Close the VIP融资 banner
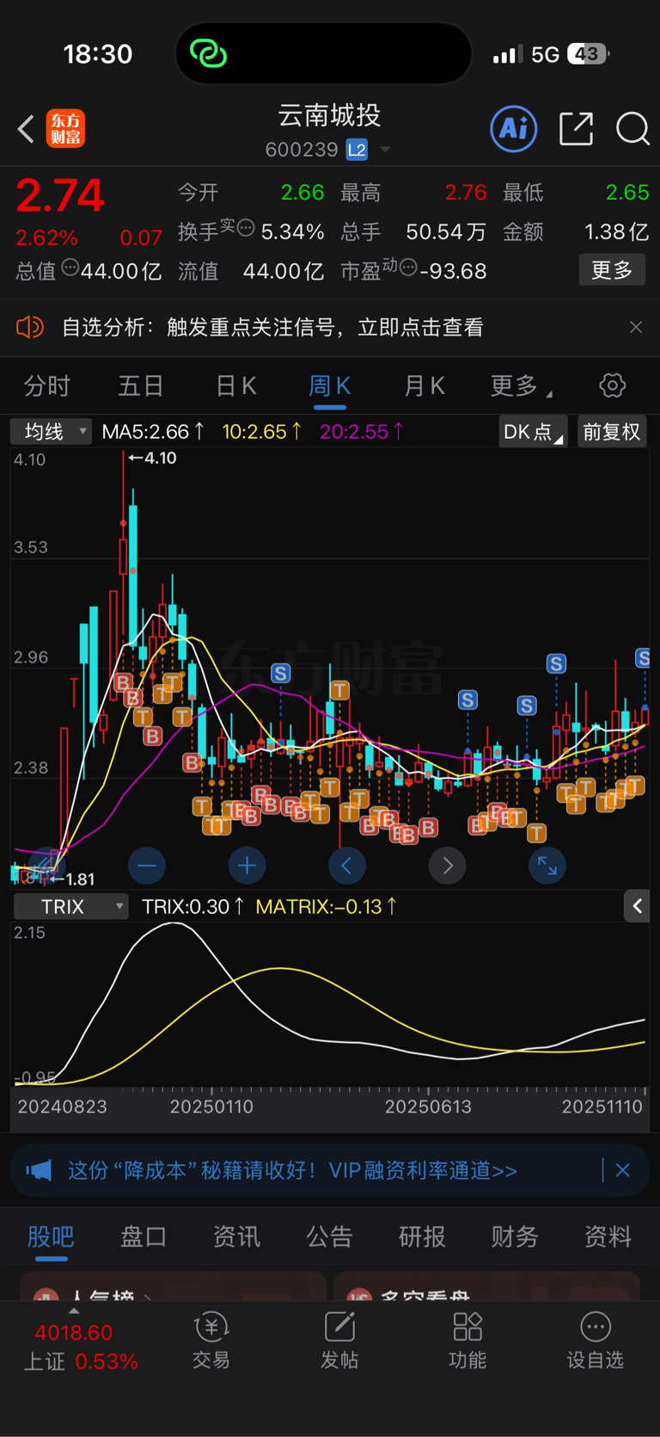Viewport: 660px width, 1437px height. click(x=623, y=1170)
